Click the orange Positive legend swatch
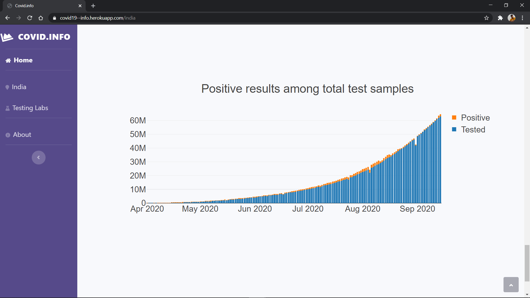The width and height of the screenshot is (530, 298). 454,118
